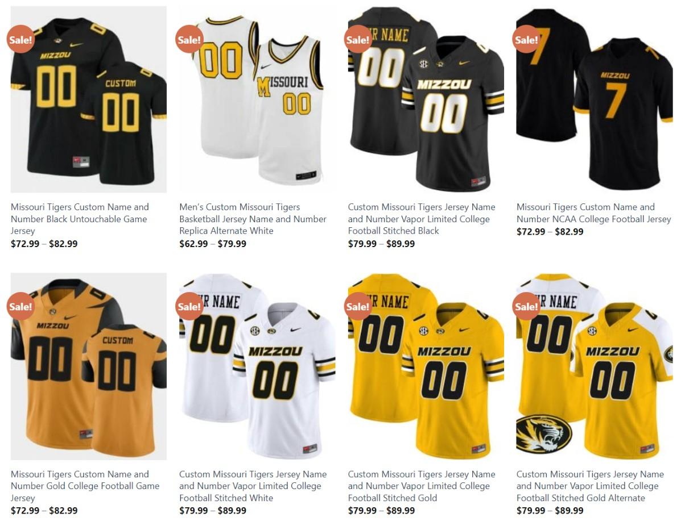Click Sale badge on the number 7 jersey

coord(526,39)
